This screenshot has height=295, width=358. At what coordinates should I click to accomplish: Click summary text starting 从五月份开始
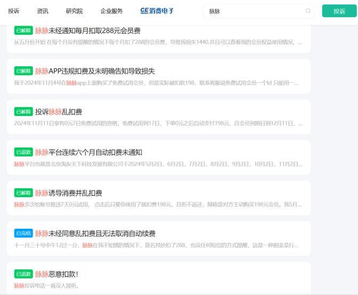click(158, 42)
